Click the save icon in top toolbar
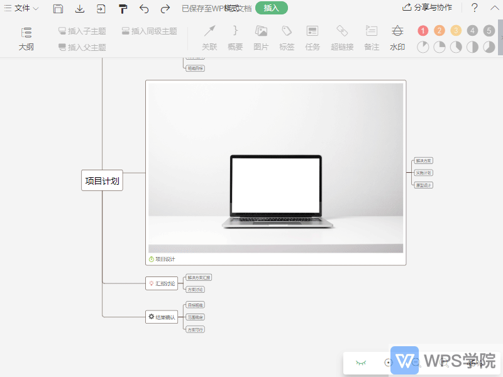Image resolution: width=503 pixels, height=377 pixels. pyautogui.click(x=58, y=9)
